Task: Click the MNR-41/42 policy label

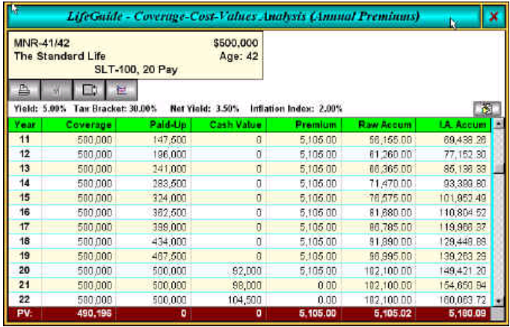Action: 42,43
